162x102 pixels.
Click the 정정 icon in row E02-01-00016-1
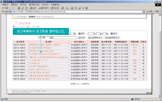click(31, 57)
